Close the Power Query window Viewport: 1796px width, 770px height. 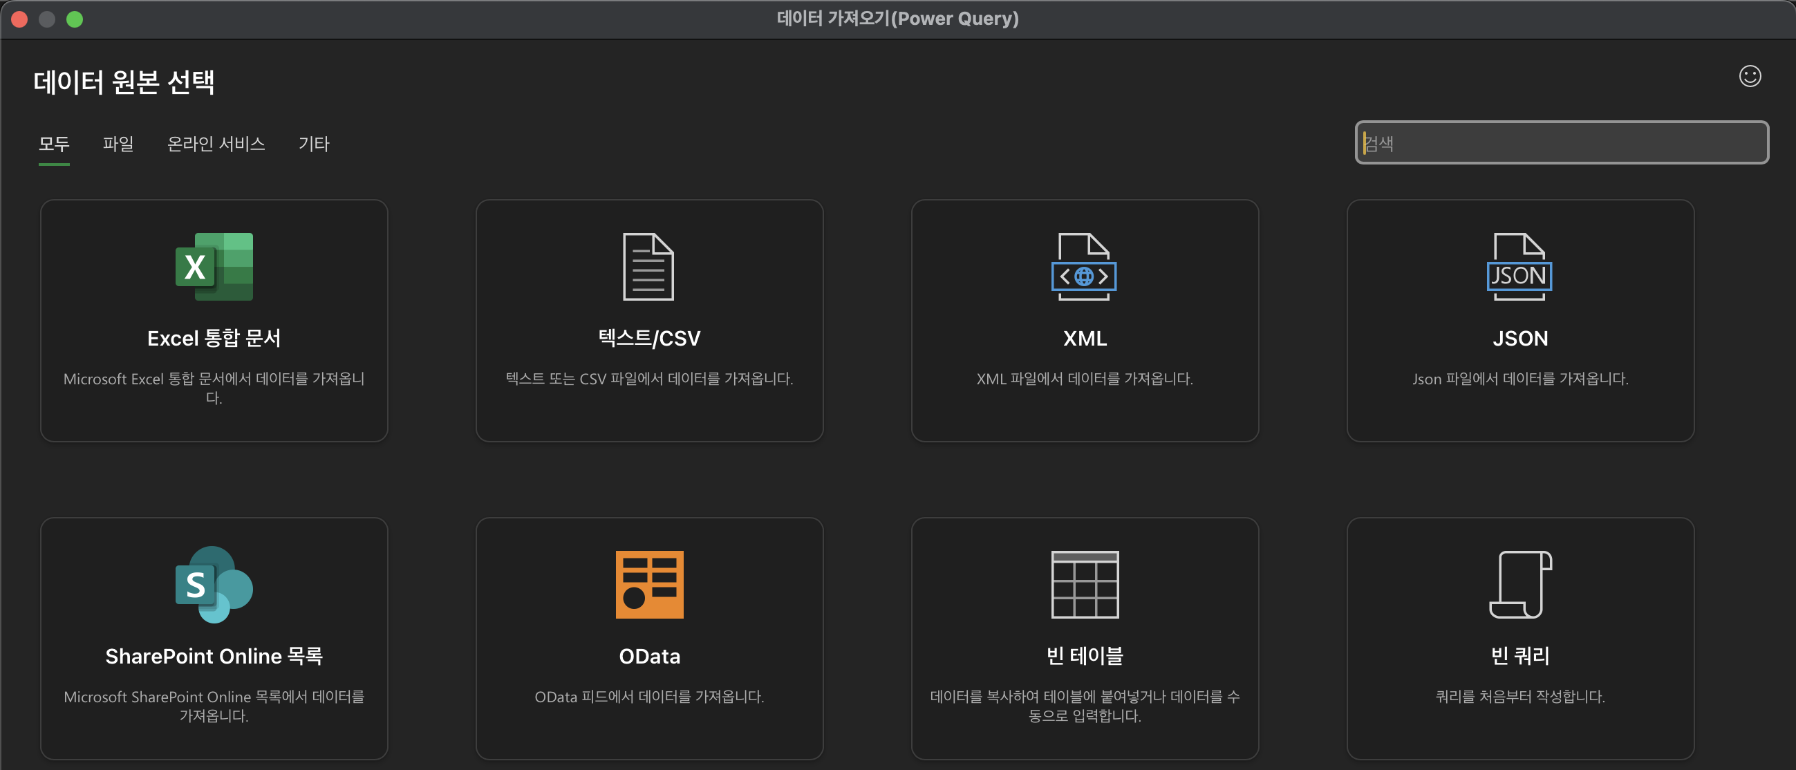point(19,19)
